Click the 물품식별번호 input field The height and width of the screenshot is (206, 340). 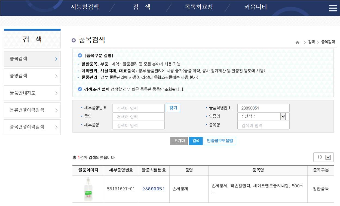(263, 108)
